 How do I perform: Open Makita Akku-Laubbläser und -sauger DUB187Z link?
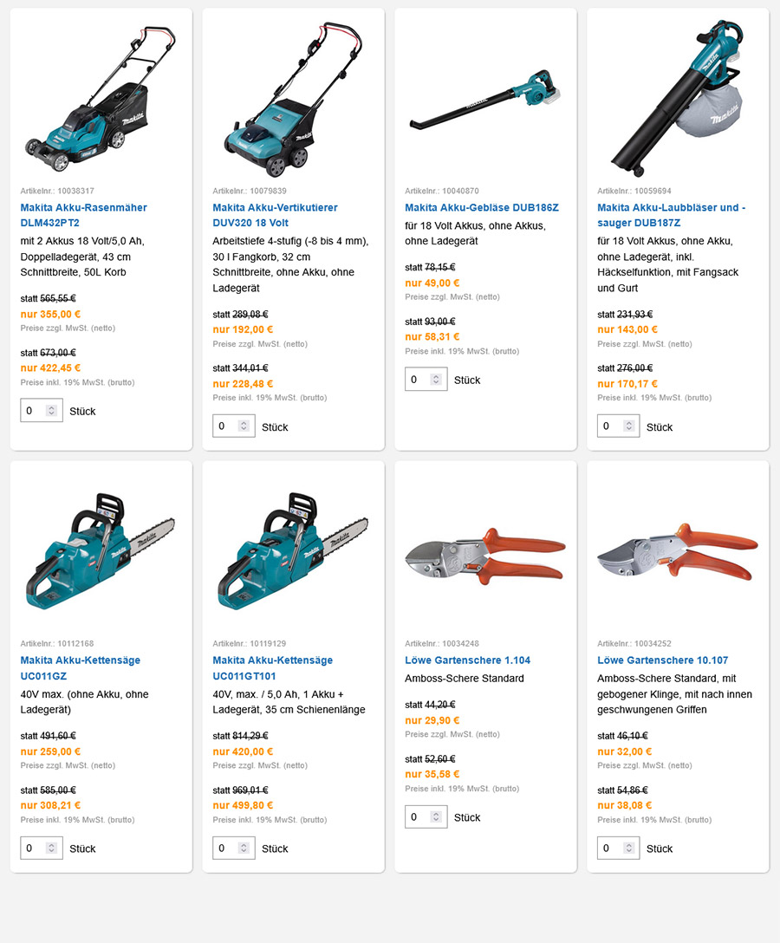[x=671, y=215]
